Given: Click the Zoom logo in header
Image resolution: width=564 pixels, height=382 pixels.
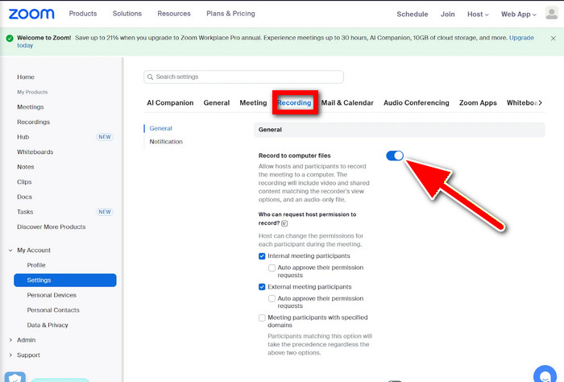Looking at the screenshot, I should click(31, 14).
